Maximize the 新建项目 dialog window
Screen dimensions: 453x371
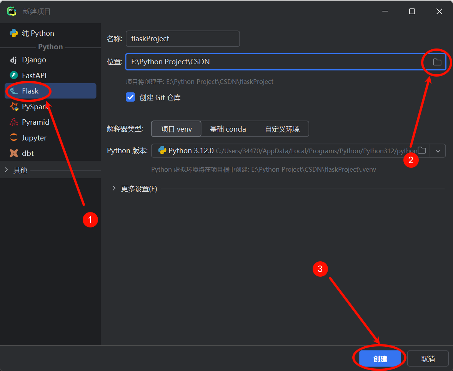click(x=412, y=11)
